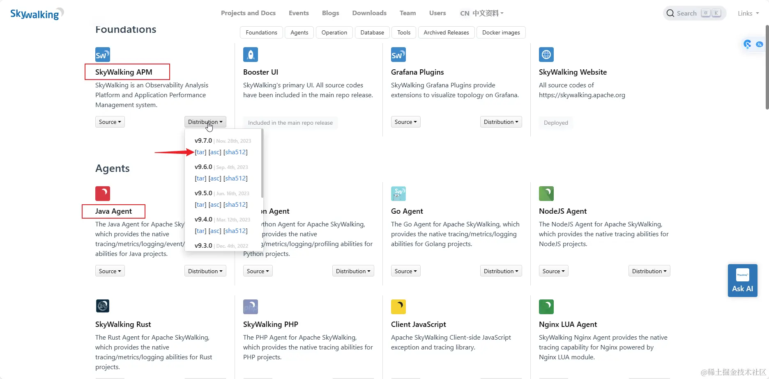Click the Java Agent red icon
This screenshot has width=769, height=379.
(103, 194)
